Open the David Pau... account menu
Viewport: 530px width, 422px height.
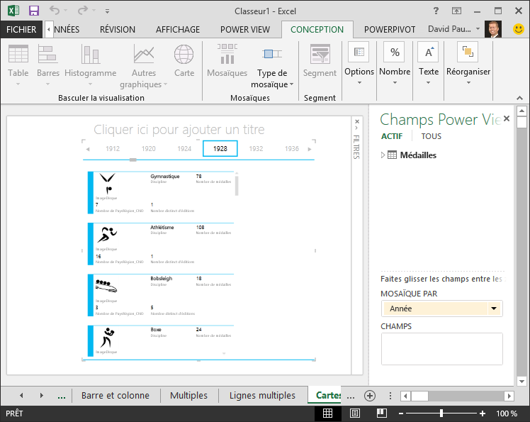[x=453, y=29]
